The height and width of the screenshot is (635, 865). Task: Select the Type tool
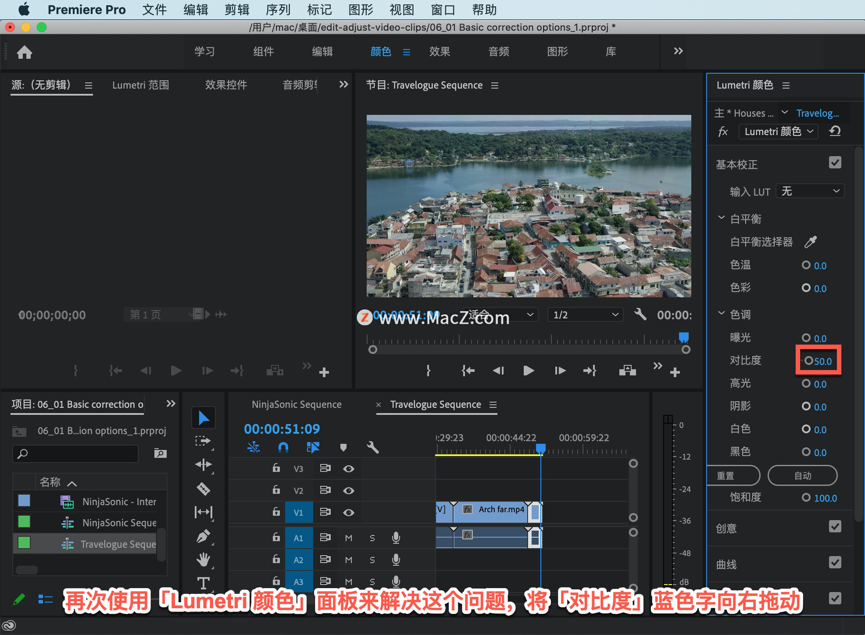pos(203,583)
